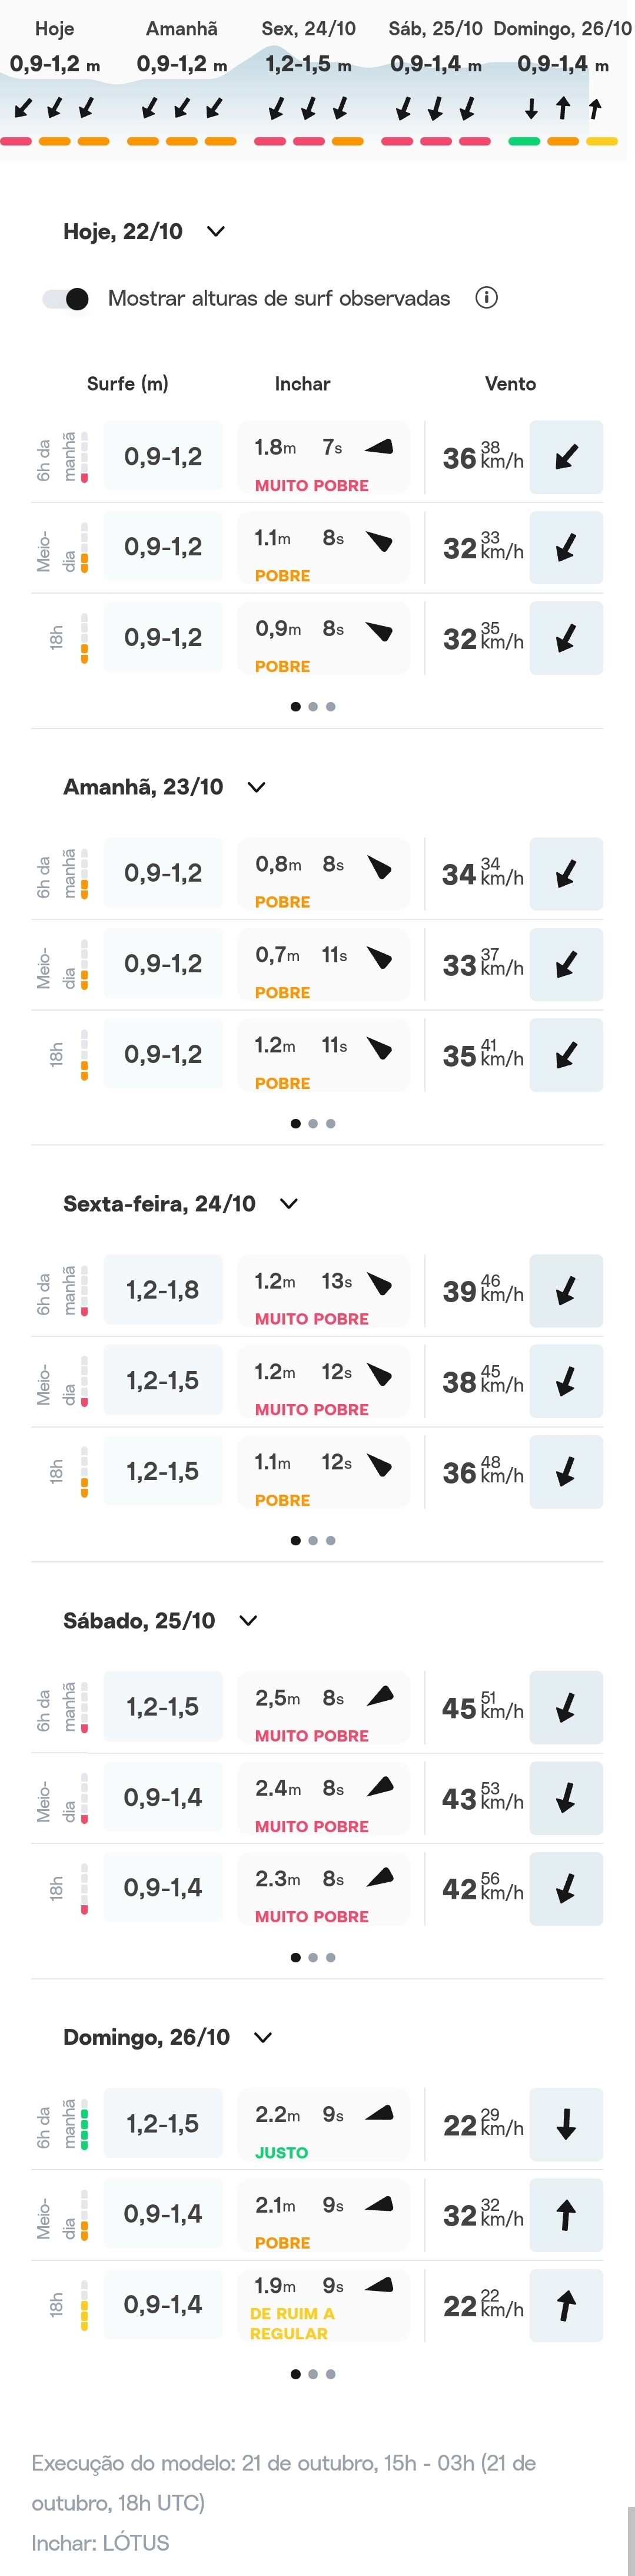Click green rating bar under Domingo header
This screenshot has width=635, height=2576.
point(524,142)
